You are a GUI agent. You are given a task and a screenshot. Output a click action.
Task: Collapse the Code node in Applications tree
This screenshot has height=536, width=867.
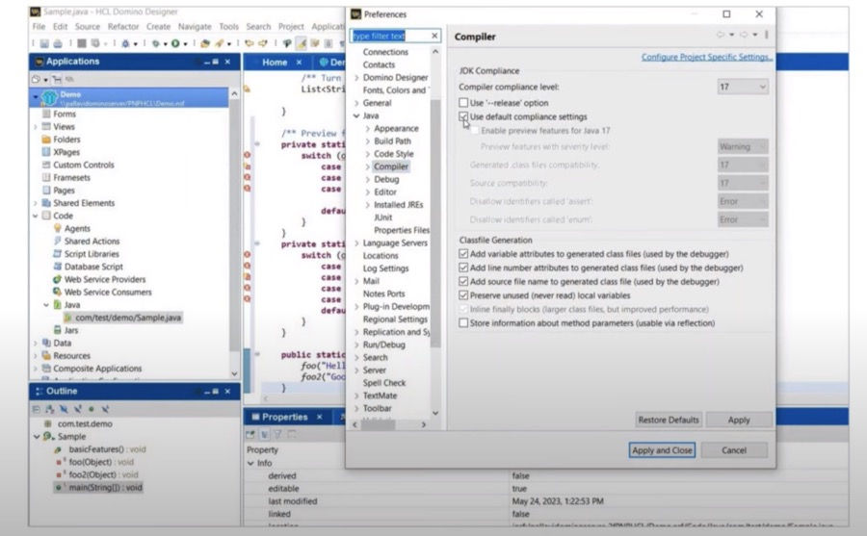pyautogui.click(x=36, y=217)
